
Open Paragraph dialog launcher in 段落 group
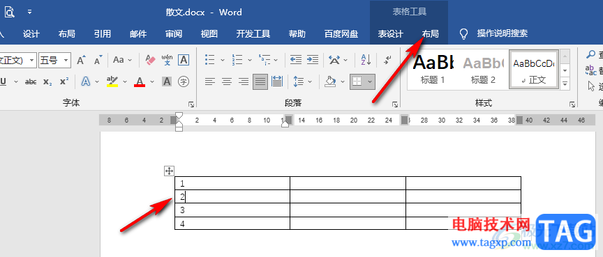pyautogui.click(x=394, y=104)
